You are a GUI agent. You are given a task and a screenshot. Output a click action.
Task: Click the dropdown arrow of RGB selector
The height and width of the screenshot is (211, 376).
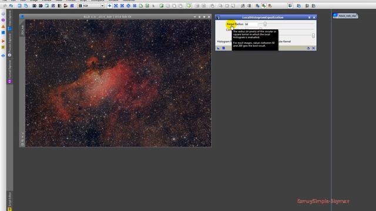click(x=102, y=6)
